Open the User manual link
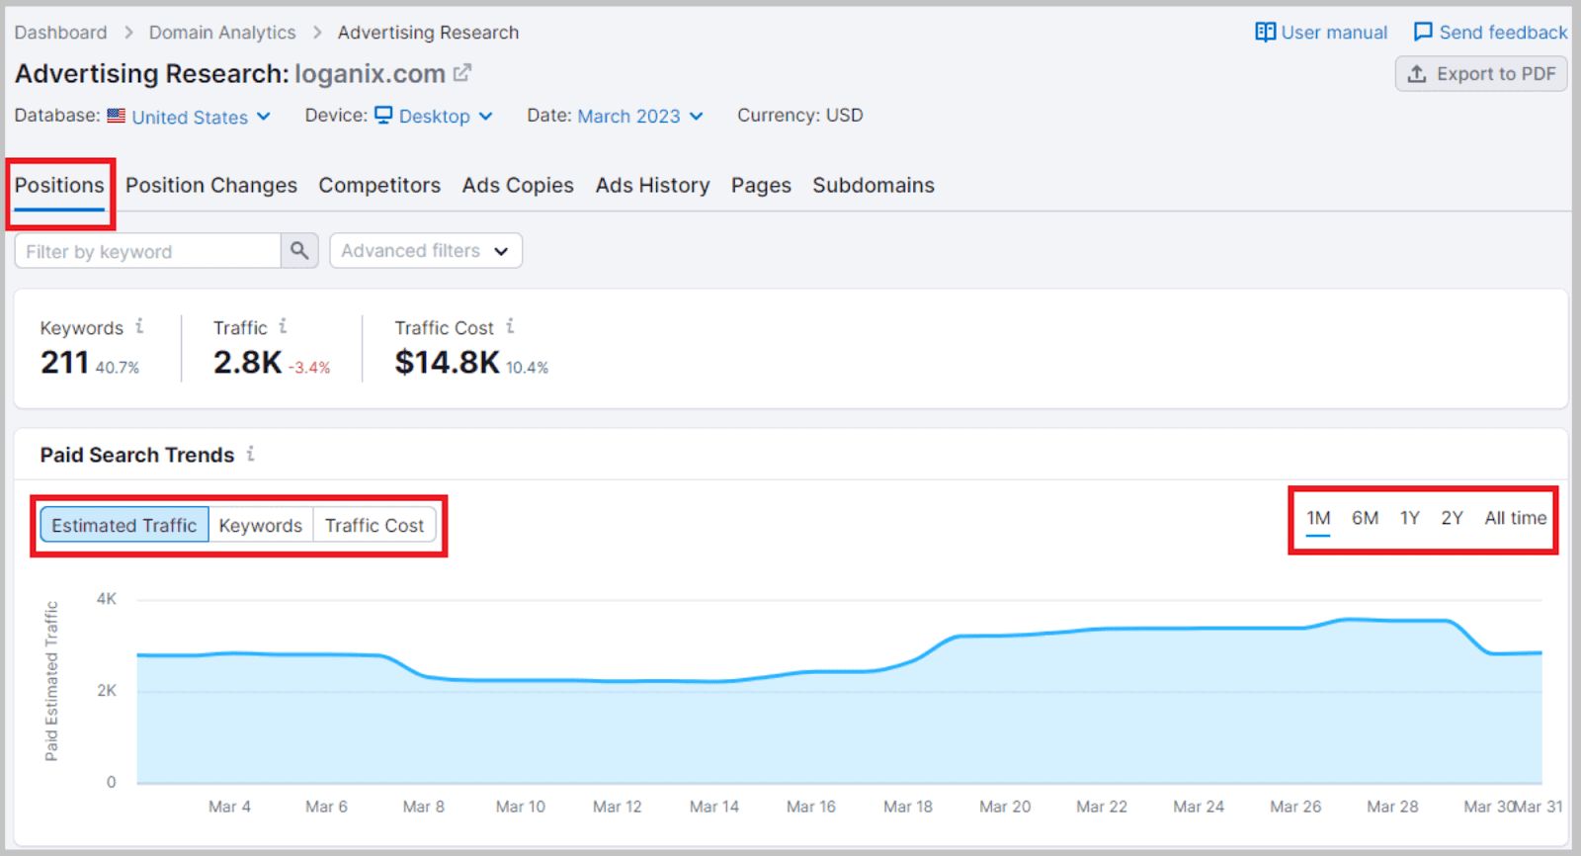1581x856 pixels. (x=1334, y=33)
